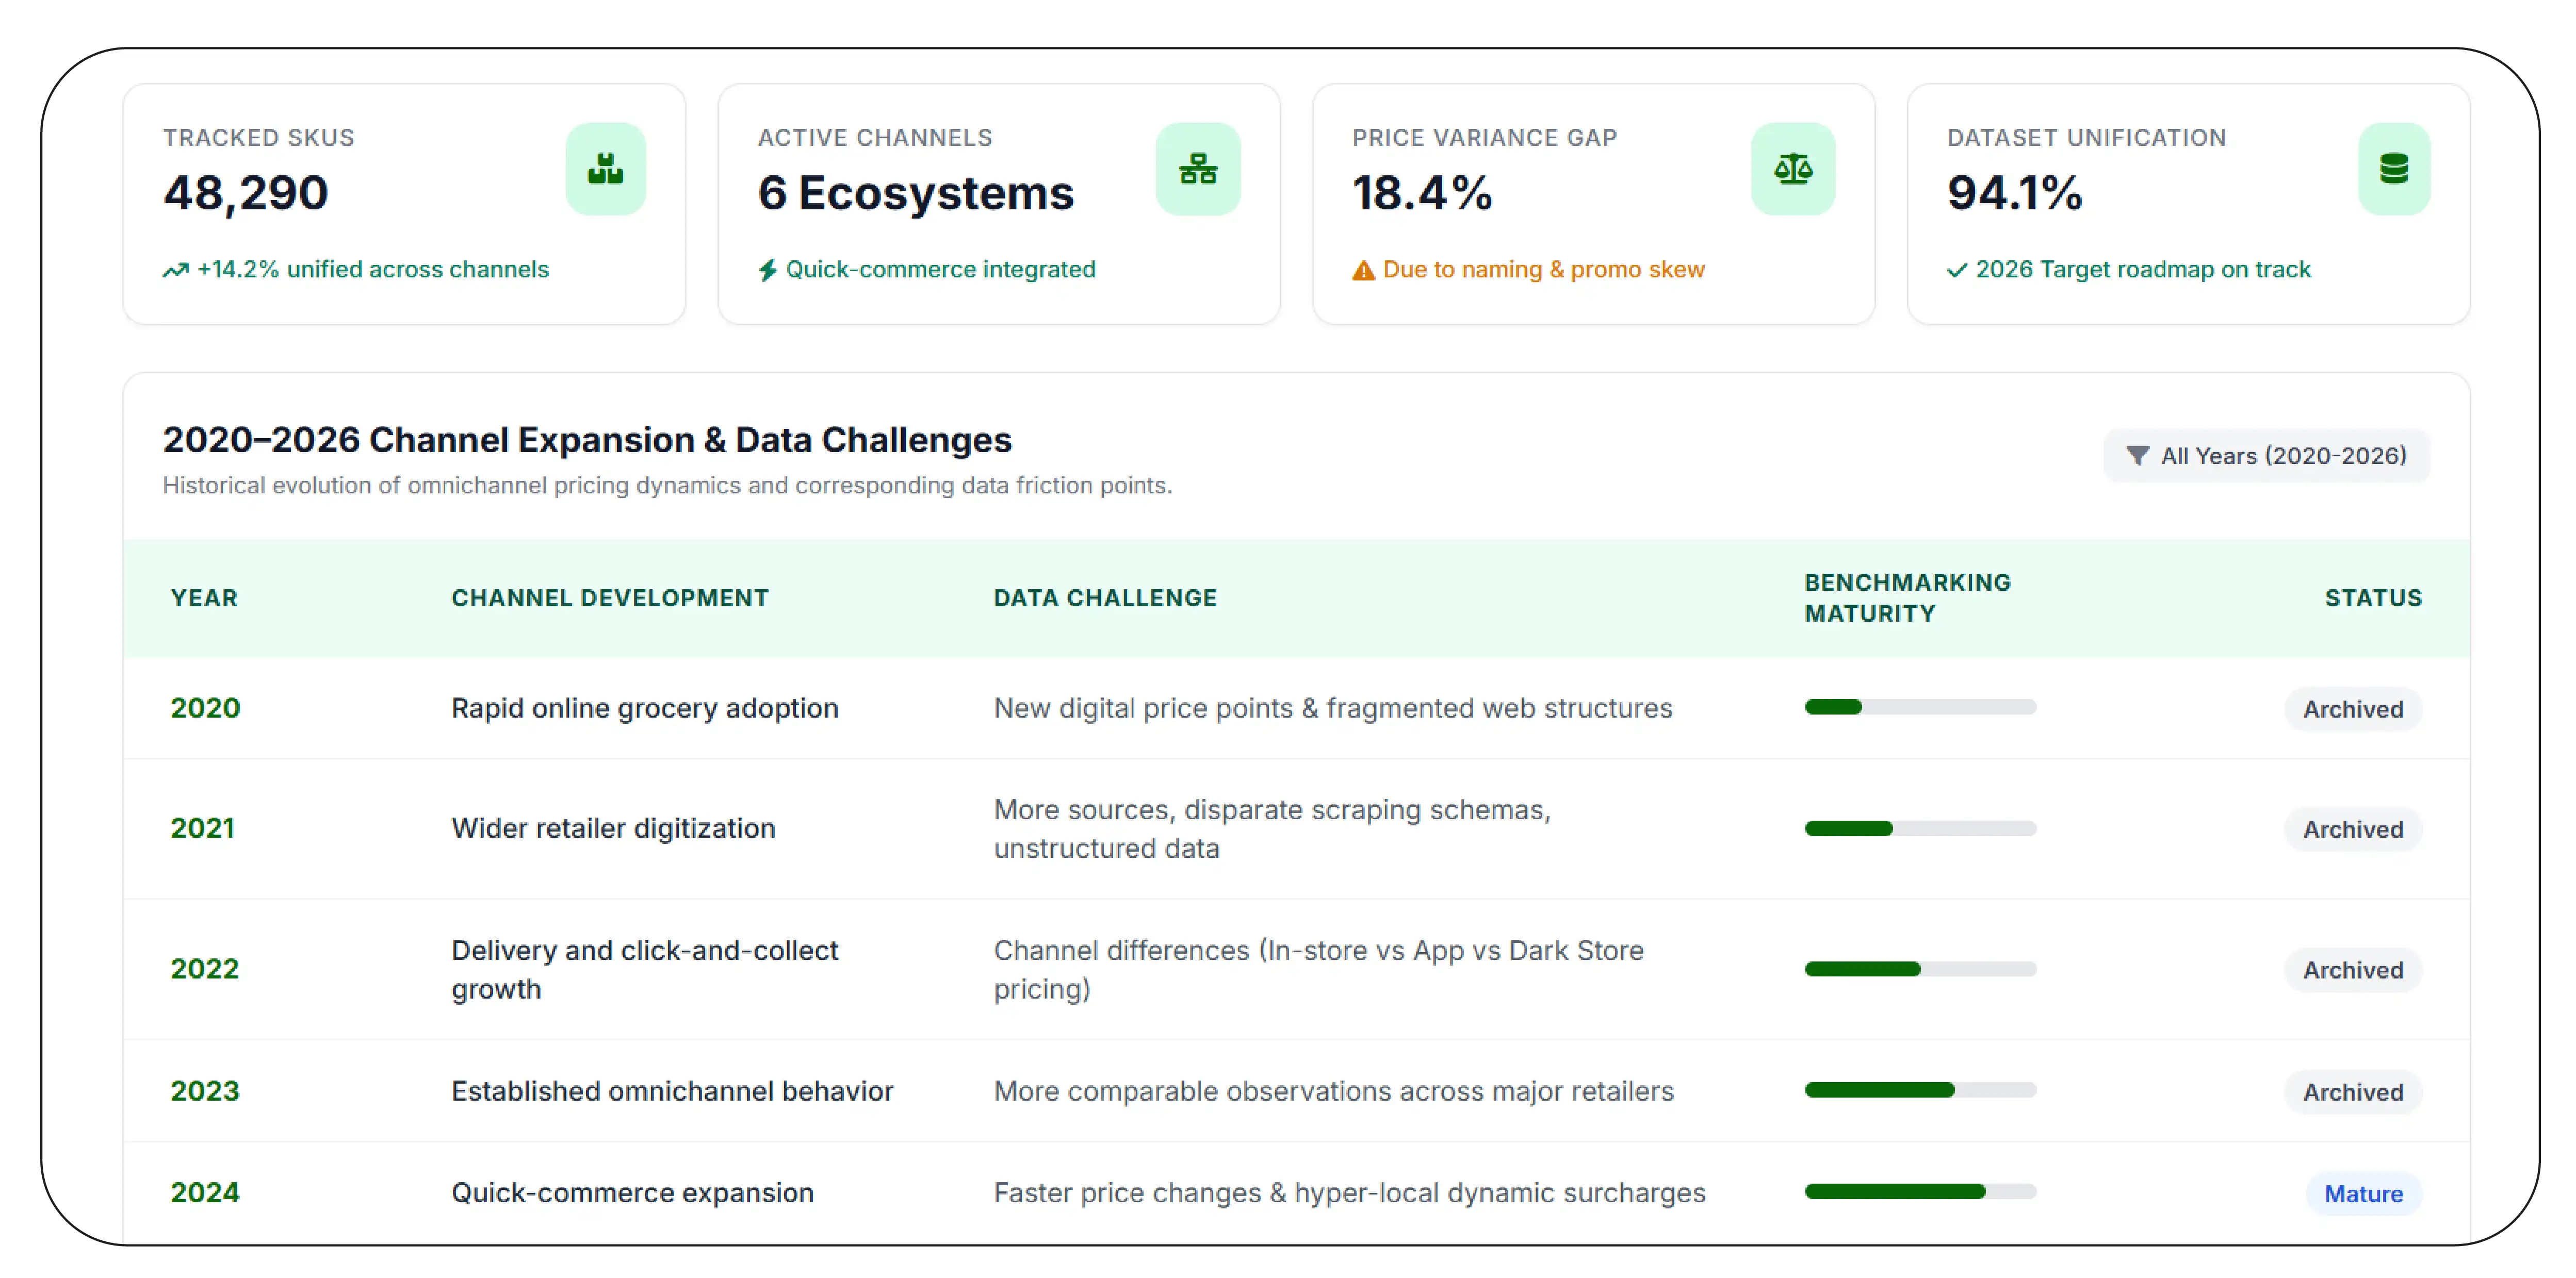Click 'Faster price changes & hyper-local dynamic surcharges'
The height and width of the screenshot is (1278, 2576).
(x=1349, y=1193)
